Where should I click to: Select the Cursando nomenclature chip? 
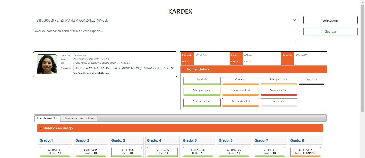pos(240,79)
